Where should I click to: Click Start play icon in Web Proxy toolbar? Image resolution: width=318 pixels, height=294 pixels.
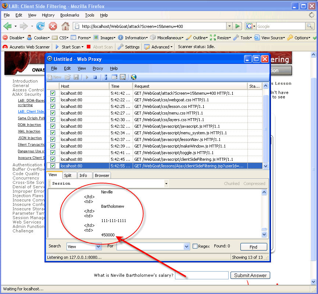(x=87, y=77)
